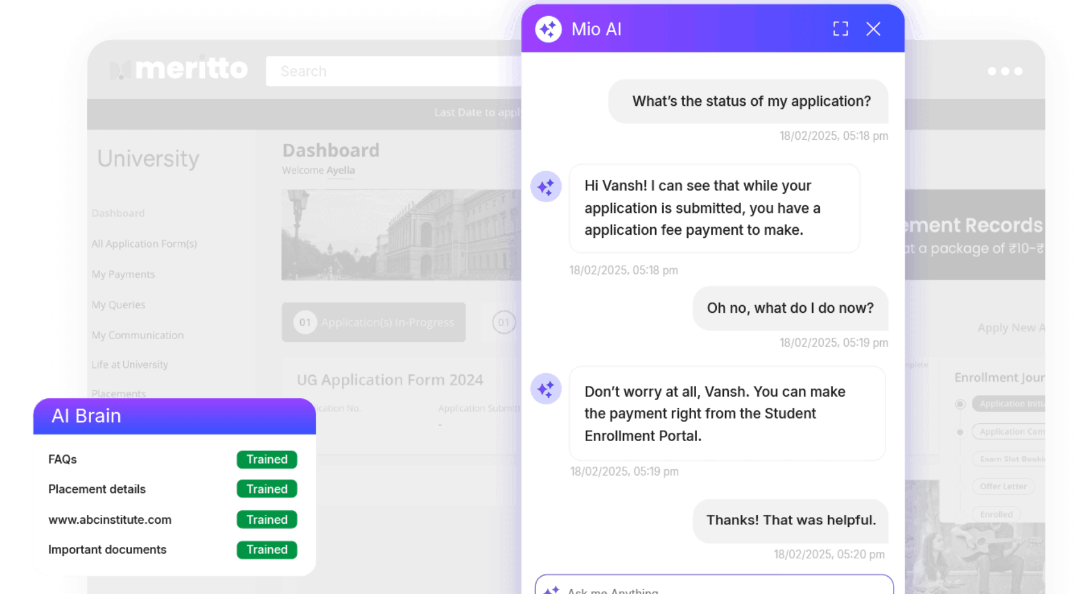Click the Application Completed step
Image resolution: width=1086 pixels, height=594 pixels.
pos(1009,432)
